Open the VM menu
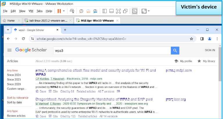The image size is (224, 119). tap(31, 11)
